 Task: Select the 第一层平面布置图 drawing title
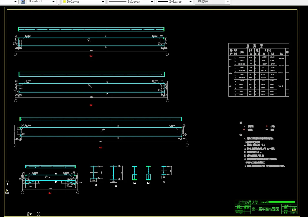click(265, 209)
